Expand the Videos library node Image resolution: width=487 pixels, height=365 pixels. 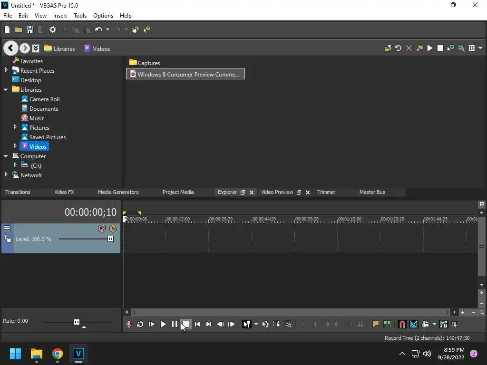pyautogui.click(x=15, y=146)
